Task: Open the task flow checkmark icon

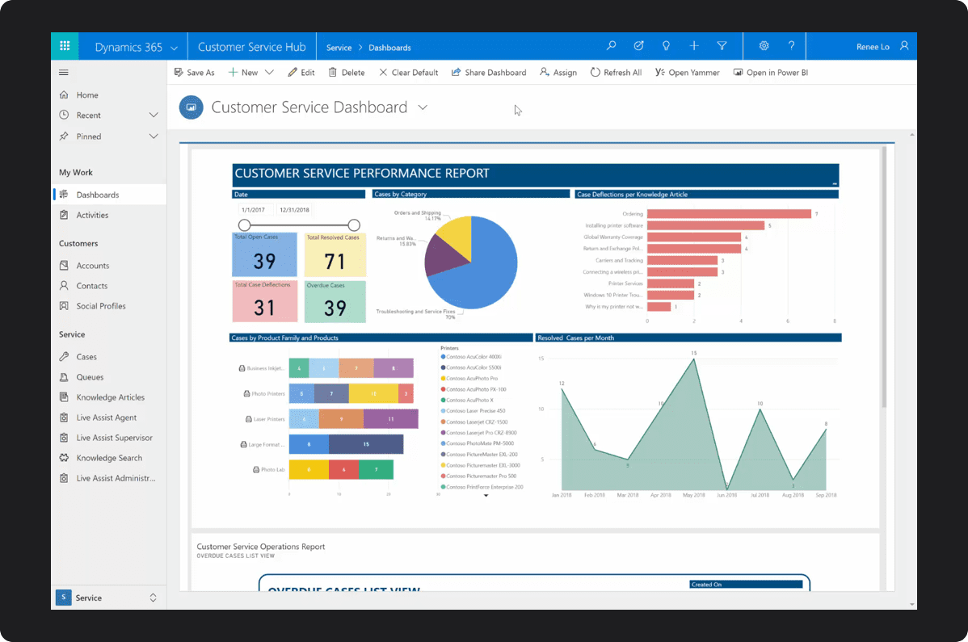Action: coord(639,46)
